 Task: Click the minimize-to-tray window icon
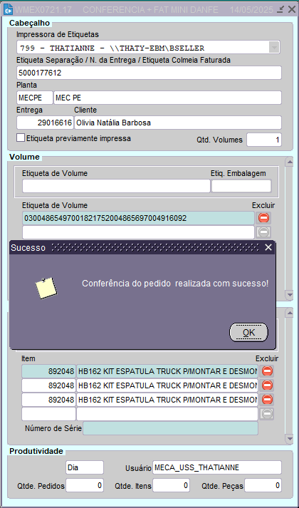(281, 9)
